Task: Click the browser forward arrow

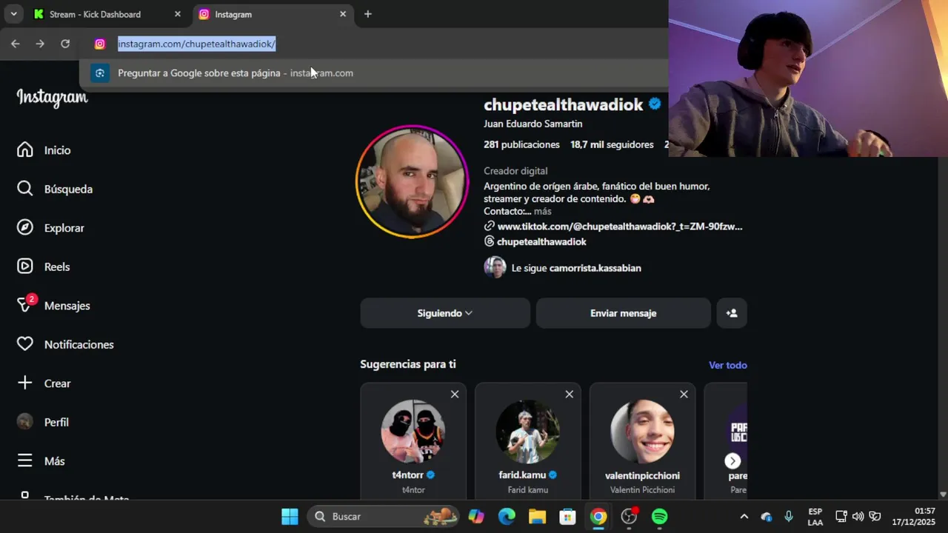Action: 40,44
